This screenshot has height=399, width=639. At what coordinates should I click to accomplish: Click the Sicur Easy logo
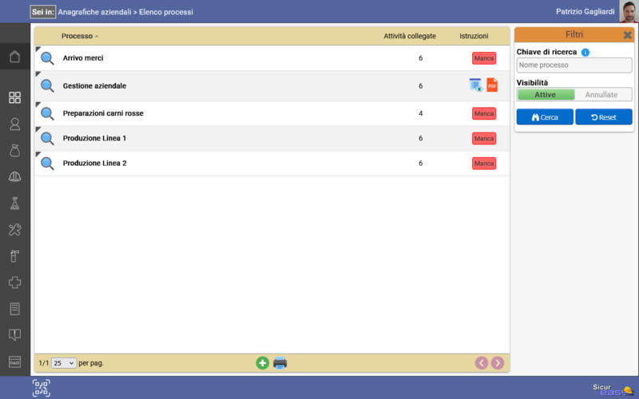coord(613,389)
